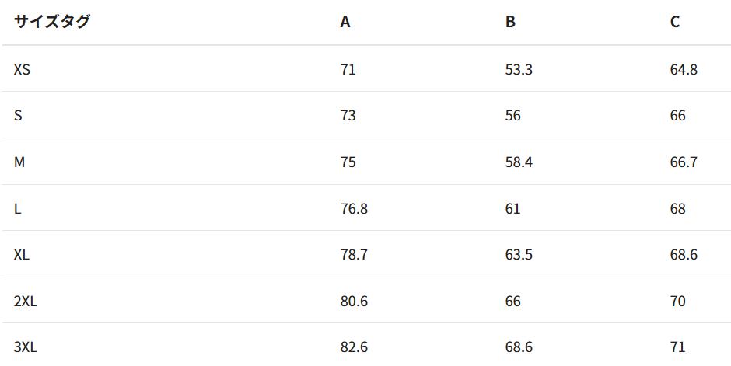The height and width of the screenshot is (366, 731).
Task: Click the 2XL size row label
Action: (x=26, y=301)
